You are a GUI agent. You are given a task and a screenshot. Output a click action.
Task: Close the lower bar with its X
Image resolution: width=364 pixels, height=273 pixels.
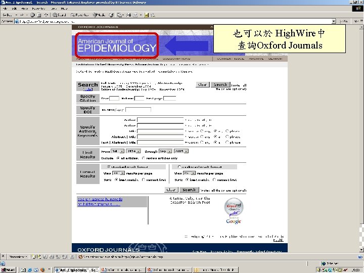point(3,256)
